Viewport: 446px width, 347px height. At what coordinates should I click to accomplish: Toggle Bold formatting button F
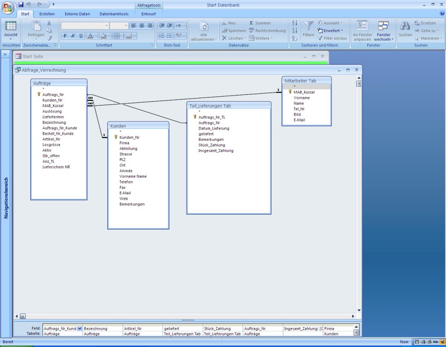coord(65,36)
